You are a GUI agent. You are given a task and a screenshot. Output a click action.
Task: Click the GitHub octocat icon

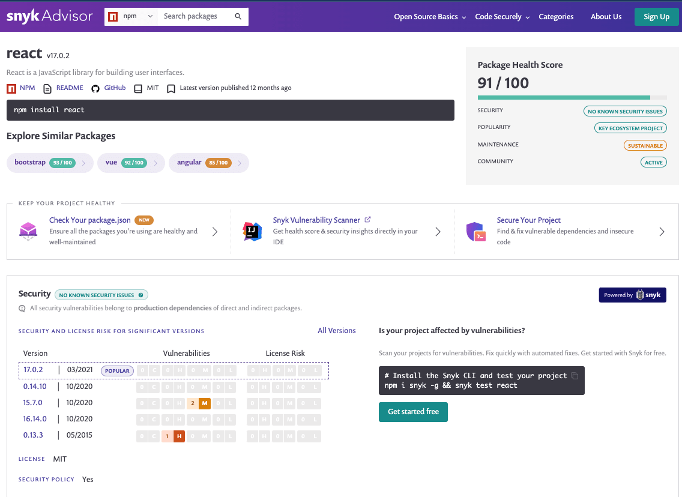coord(95,89)
